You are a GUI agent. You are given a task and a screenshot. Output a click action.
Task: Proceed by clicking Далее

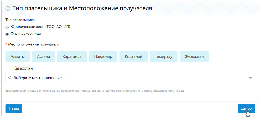point(246,108)
